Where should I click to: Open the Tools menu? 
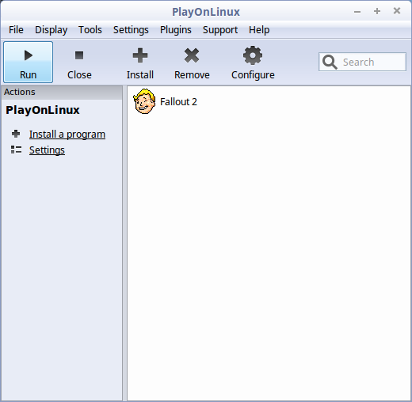pyautogui.click(x=90, y=30)
